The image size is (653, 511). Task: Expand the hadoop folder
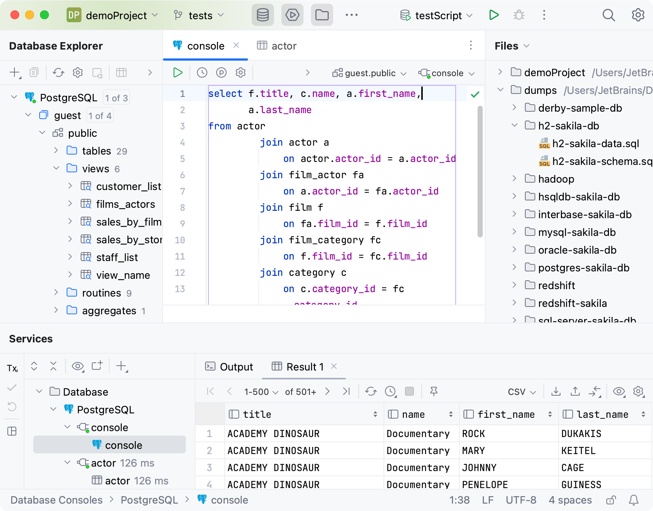pos(515,179)
